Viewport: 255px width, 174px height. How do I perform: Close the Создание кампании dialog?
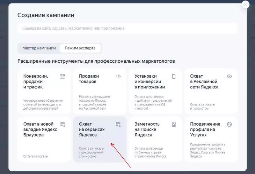[246, 5]
